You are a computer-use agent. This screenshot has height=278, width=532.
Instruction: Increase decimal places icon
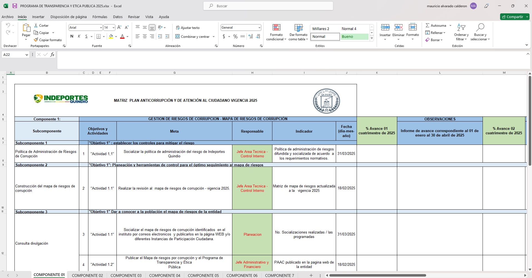coord(251,36)
